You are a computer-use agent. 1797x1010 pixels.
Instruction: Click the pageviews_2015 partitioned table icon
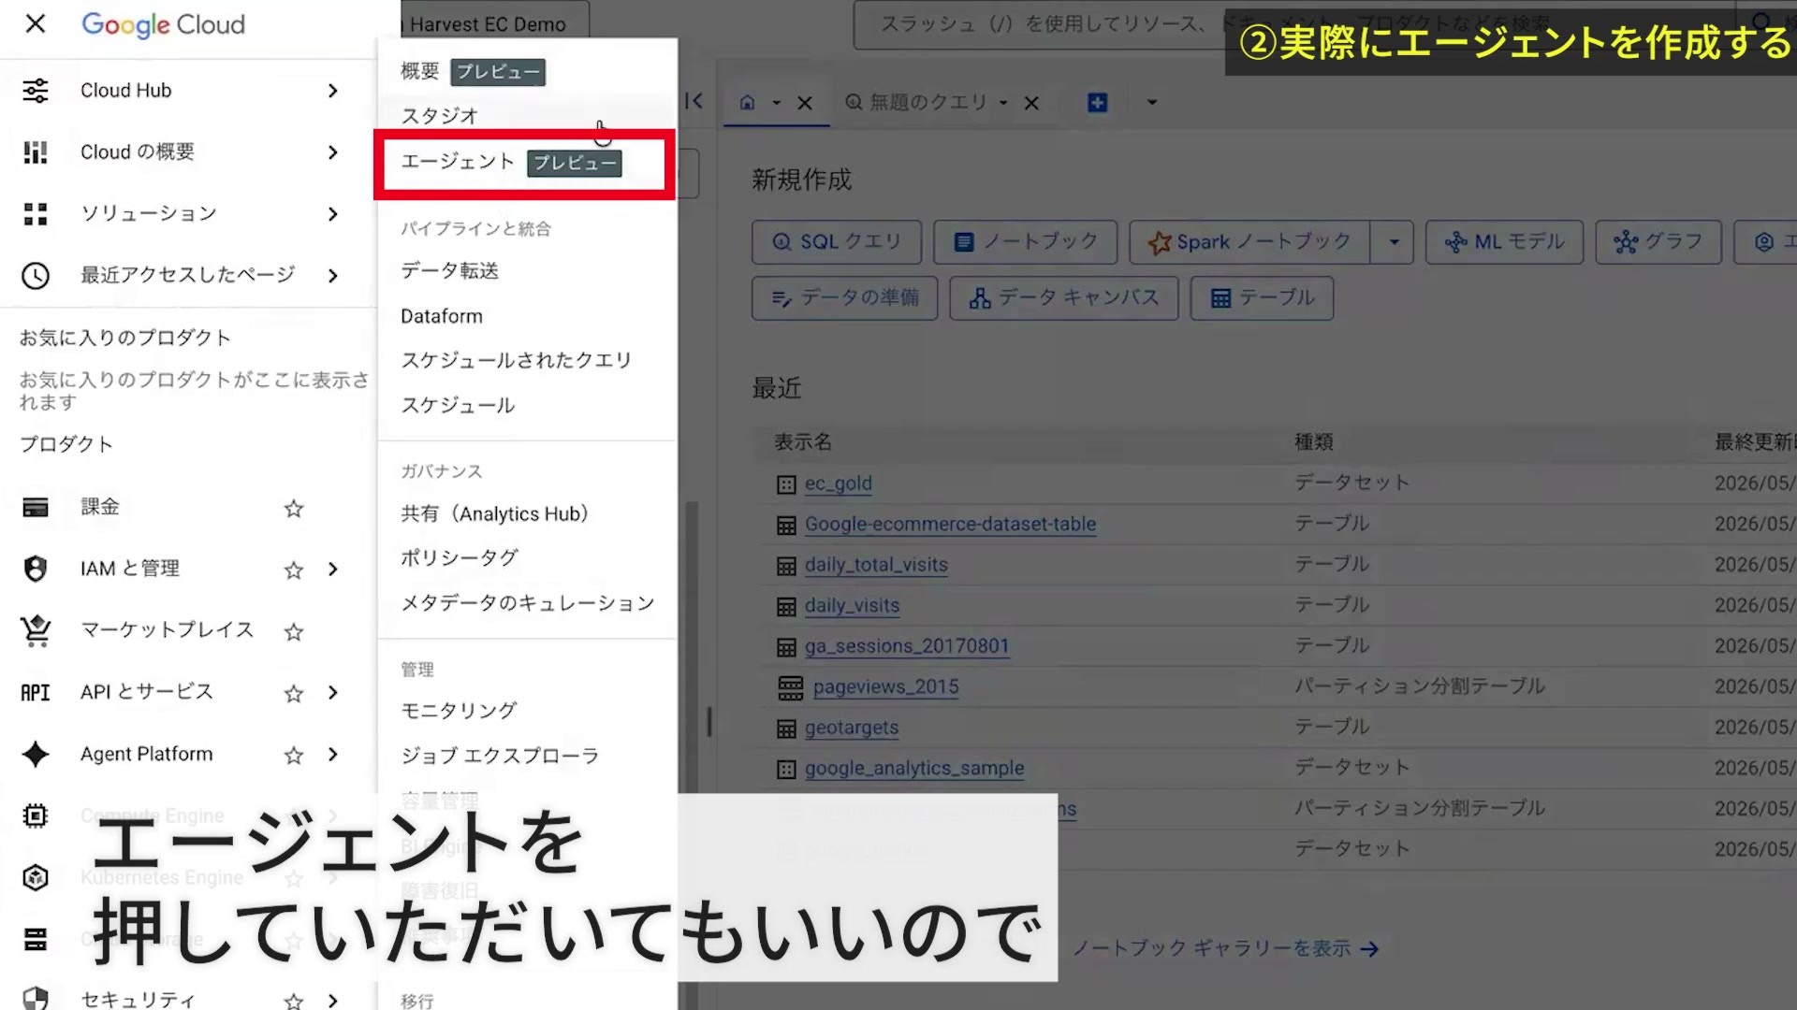pos(791,688)
